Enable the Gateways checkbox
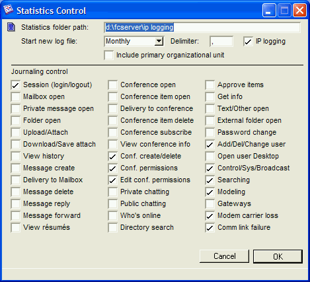This screenshot has width=310, height=282. click(x=210, y=204)
